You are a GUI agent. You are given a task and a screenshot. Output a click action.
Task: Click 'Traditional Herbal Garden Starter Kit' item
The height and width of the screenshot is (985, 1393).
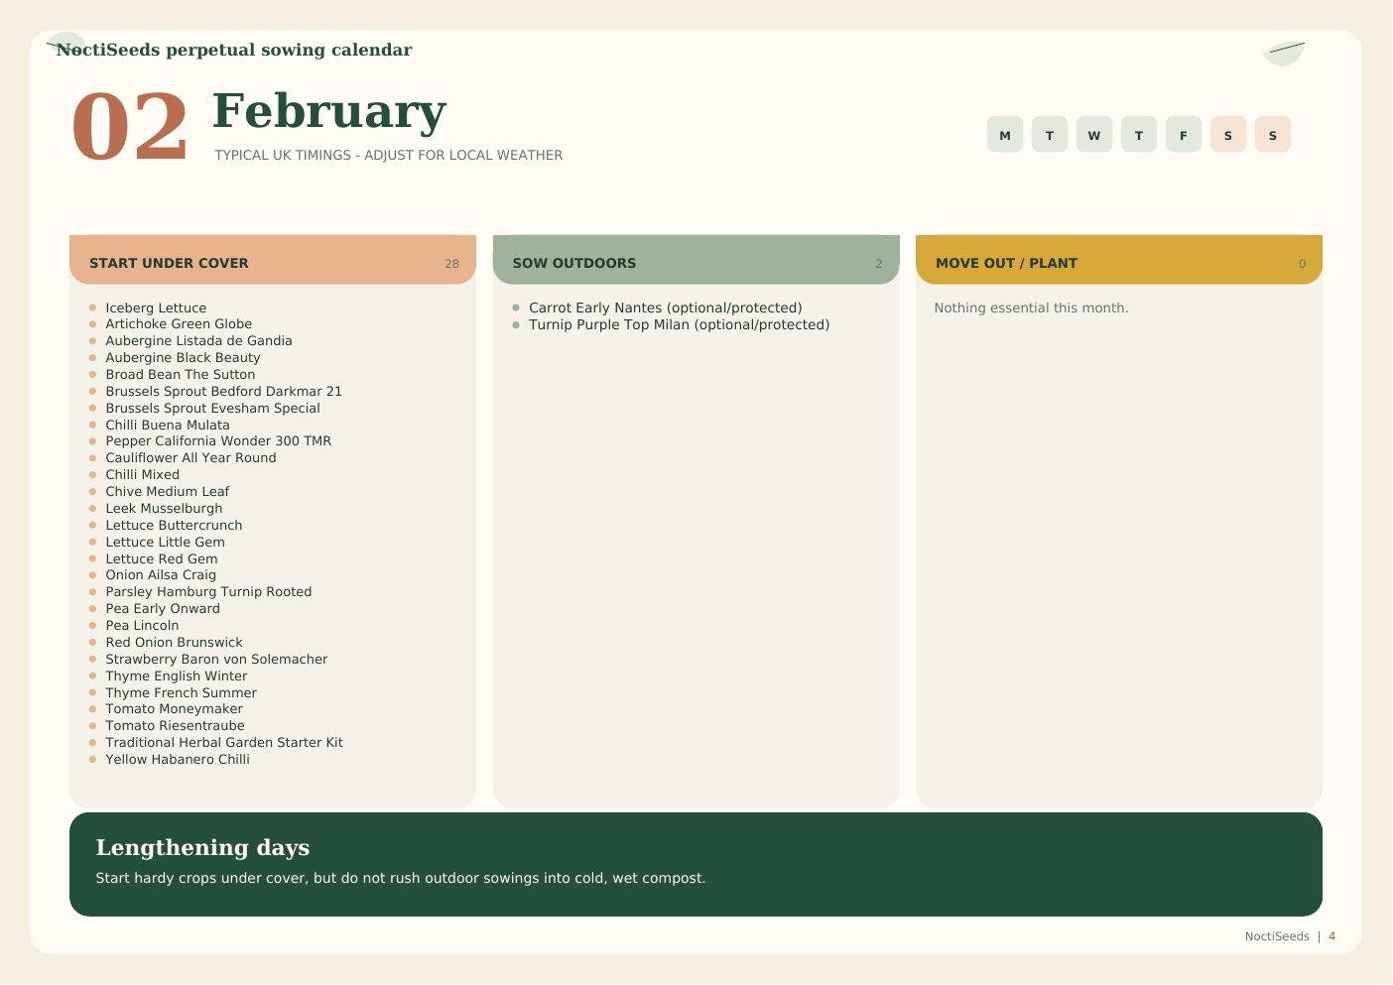point(224,743)
